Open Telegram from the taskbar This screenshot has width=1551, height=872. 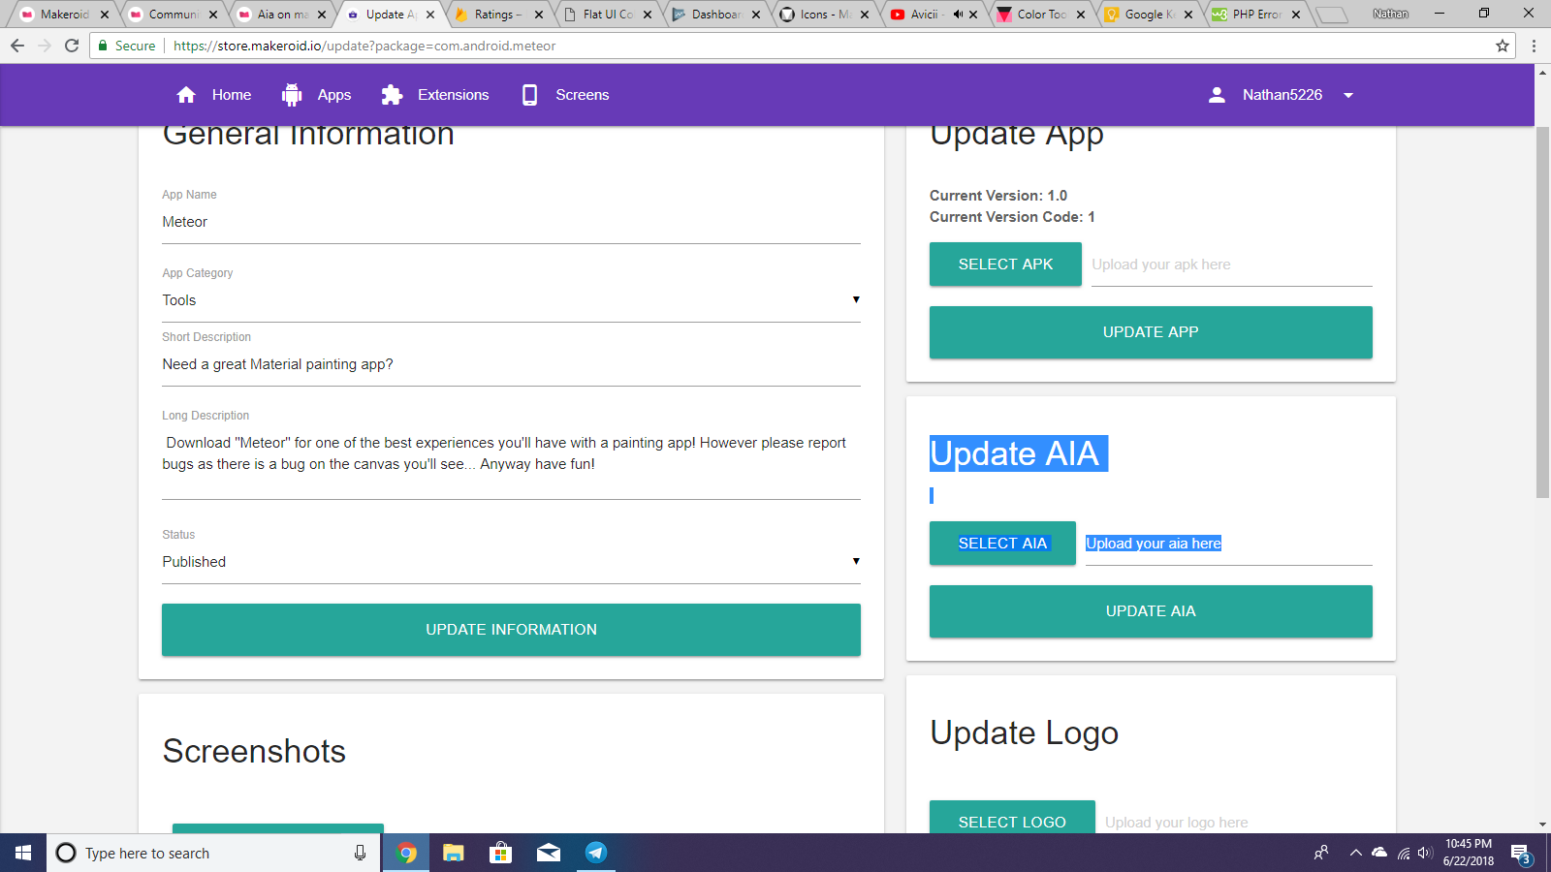point(595,853)
